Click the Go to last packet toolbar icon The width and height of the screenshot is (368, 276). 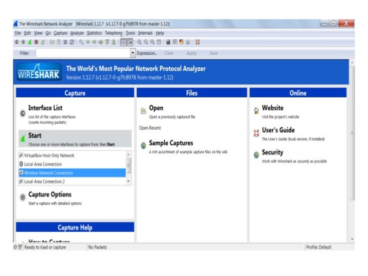coord(114,42)
